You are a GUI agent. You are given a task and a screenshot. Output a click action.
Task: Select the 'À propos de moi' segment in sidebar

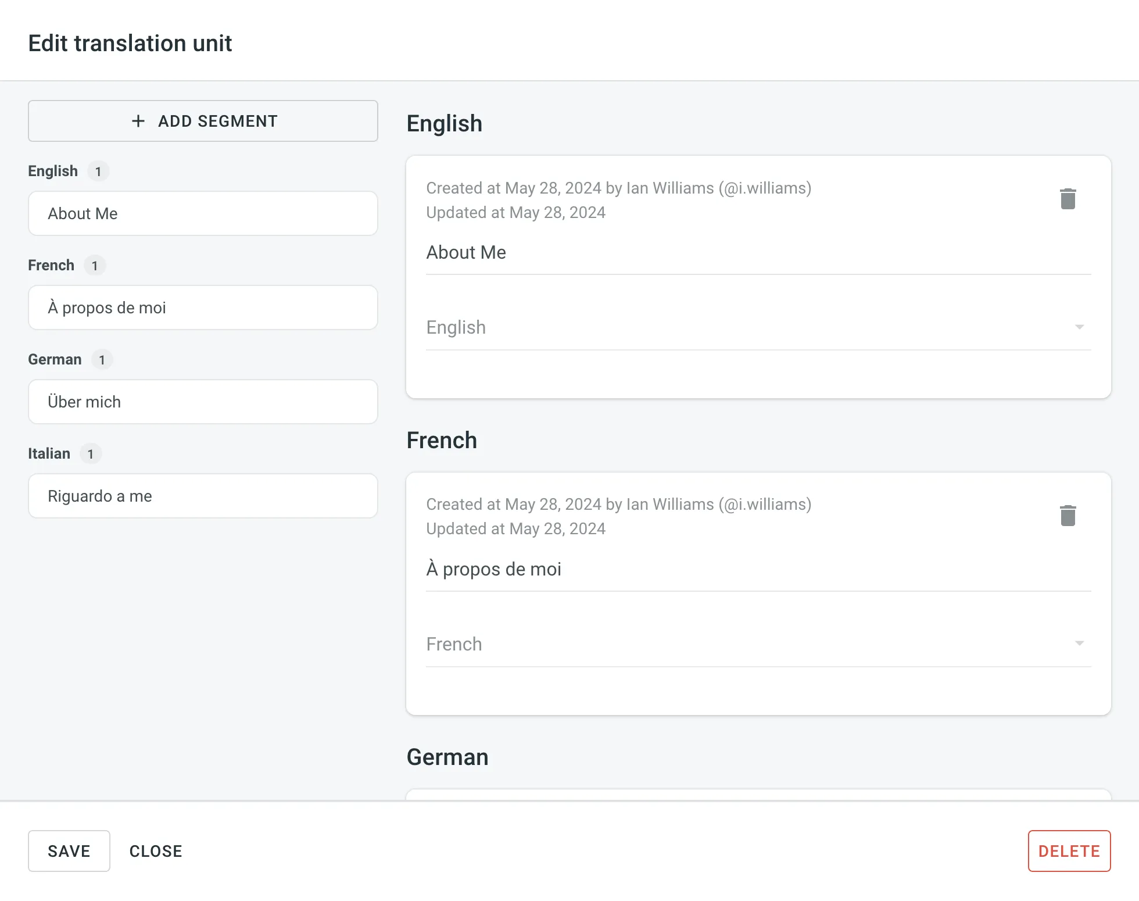(x=203, y=308)
